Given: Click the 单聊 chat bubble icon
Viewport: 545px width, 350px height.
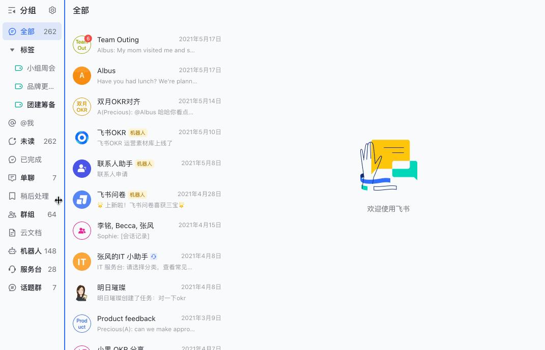Looking at the screenshot, I should tap(12, 178).
